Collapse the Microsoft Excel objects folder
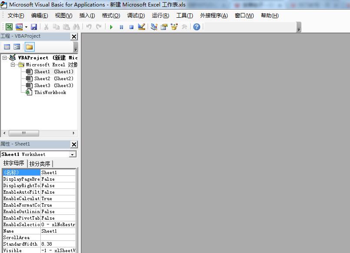Screen dimensions: 350x253 click(x=13, y=65)
